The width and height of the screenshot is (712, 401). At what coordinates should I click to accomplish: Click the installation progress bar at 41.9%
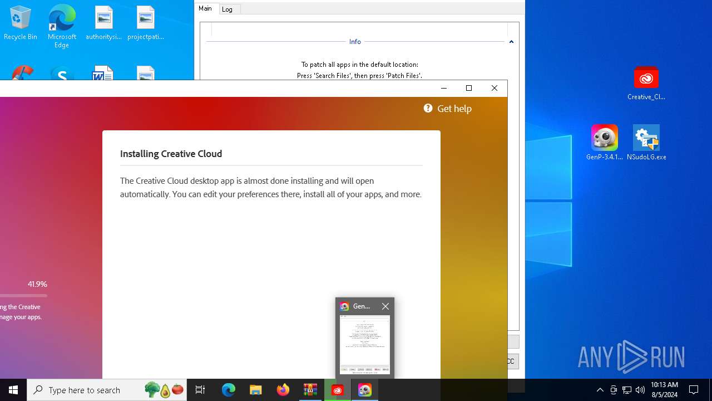click(x=23, y=296)
